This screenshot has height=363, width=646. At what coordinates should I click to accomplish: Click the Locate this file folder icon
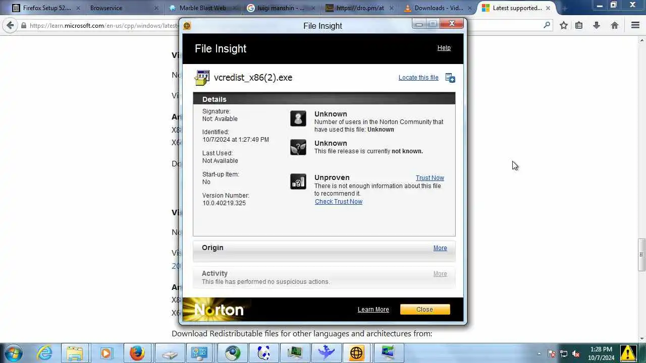point(450,78)
